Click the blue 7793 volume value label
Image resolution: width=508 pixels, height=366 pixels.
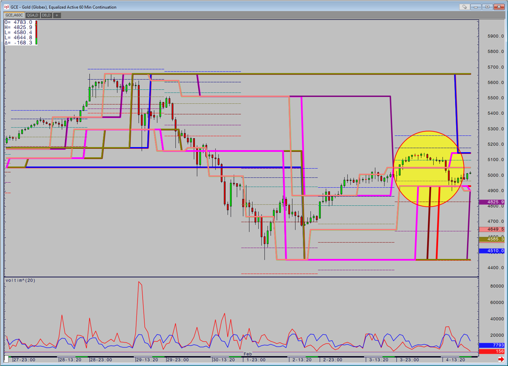492,345
